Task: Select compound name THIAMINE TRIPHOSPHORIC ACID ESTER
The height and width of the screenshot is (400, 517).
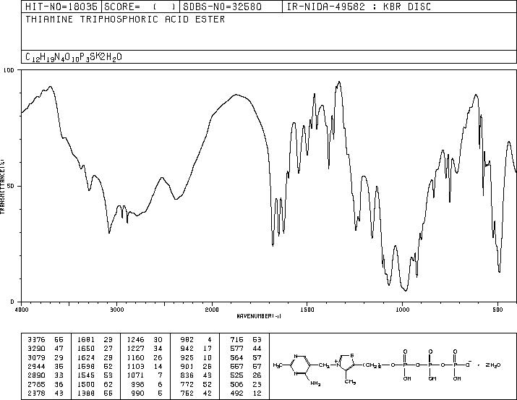Action: point(125,20)
